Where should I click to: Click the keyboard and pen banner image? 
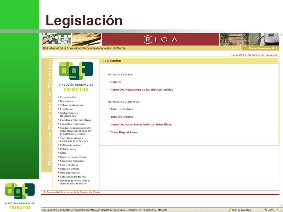click(86, 39)
